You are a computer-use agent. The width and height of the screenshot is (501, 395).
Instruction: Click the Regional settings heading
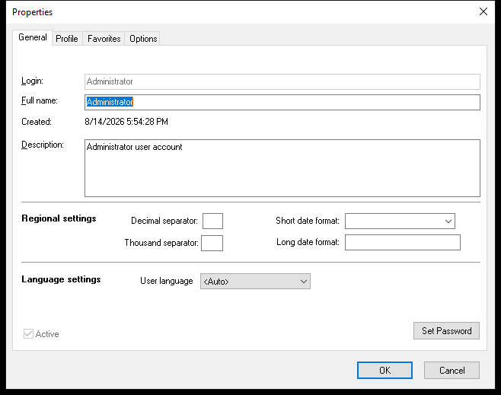tap(59, 218)
